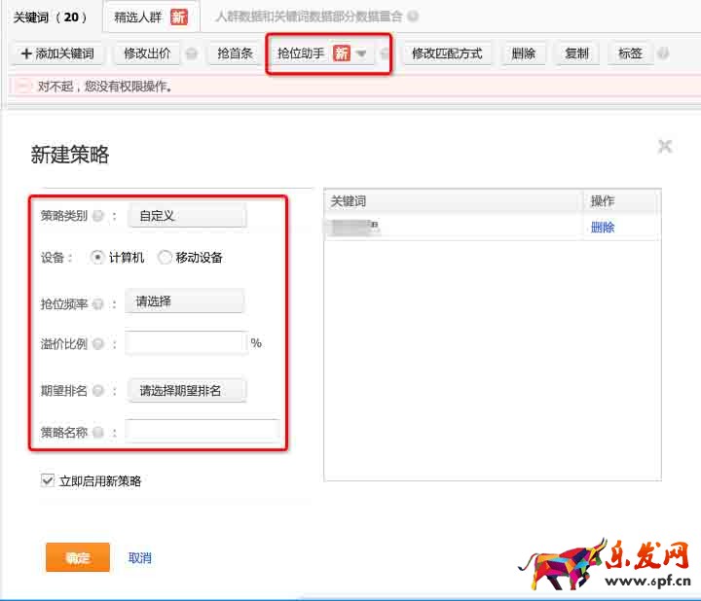This screenshot has width=701, height=601.
Task: Open the 策略类别 dropdown showing 自定义
Action: coord(187,216)
